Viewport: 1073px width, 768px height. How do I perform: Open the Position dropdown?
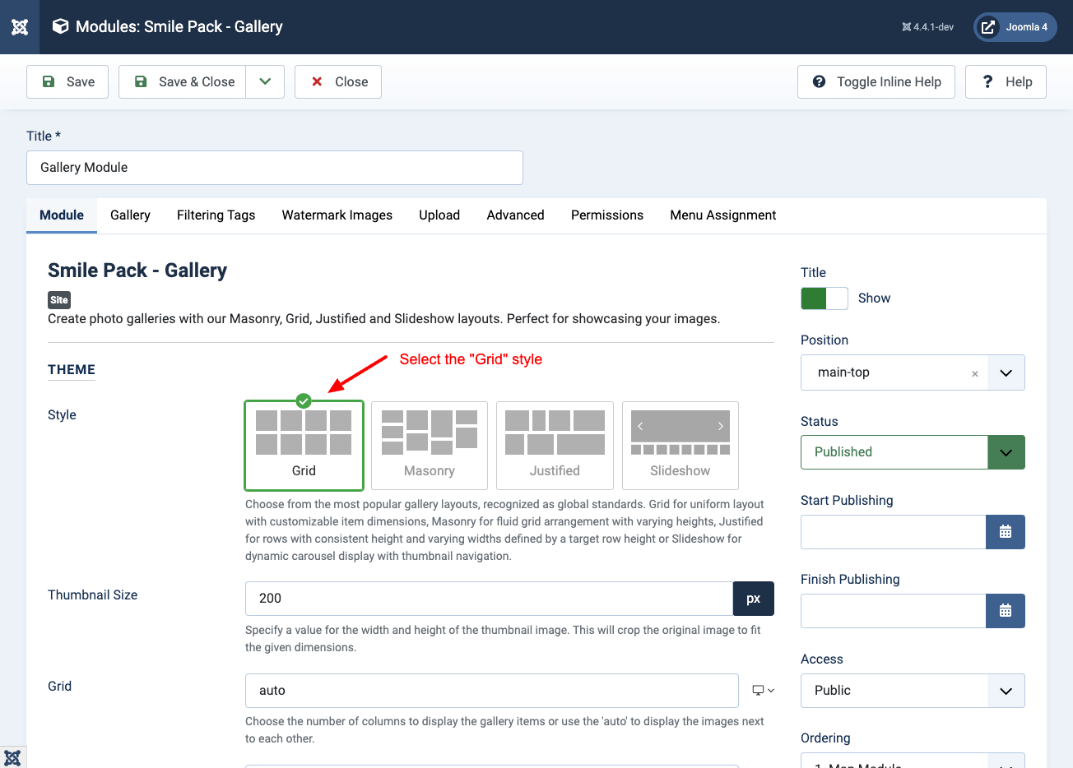point(1006,372)
